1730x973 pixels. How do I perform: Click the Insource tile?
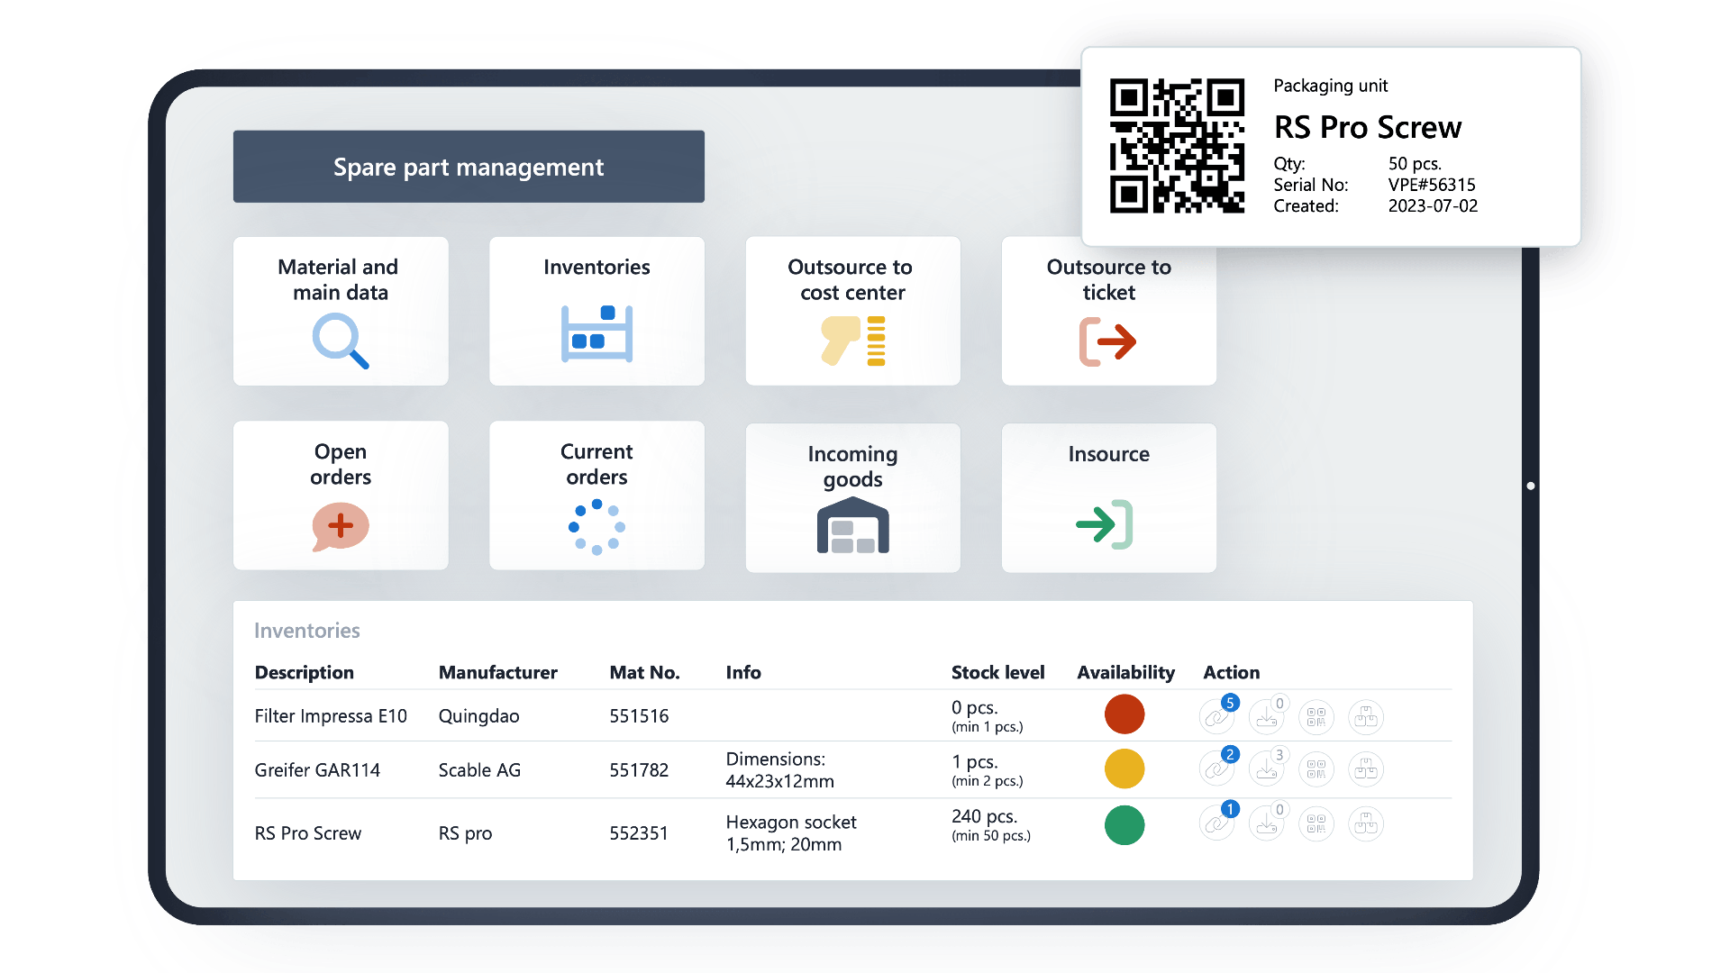(x=1108, y=497)
